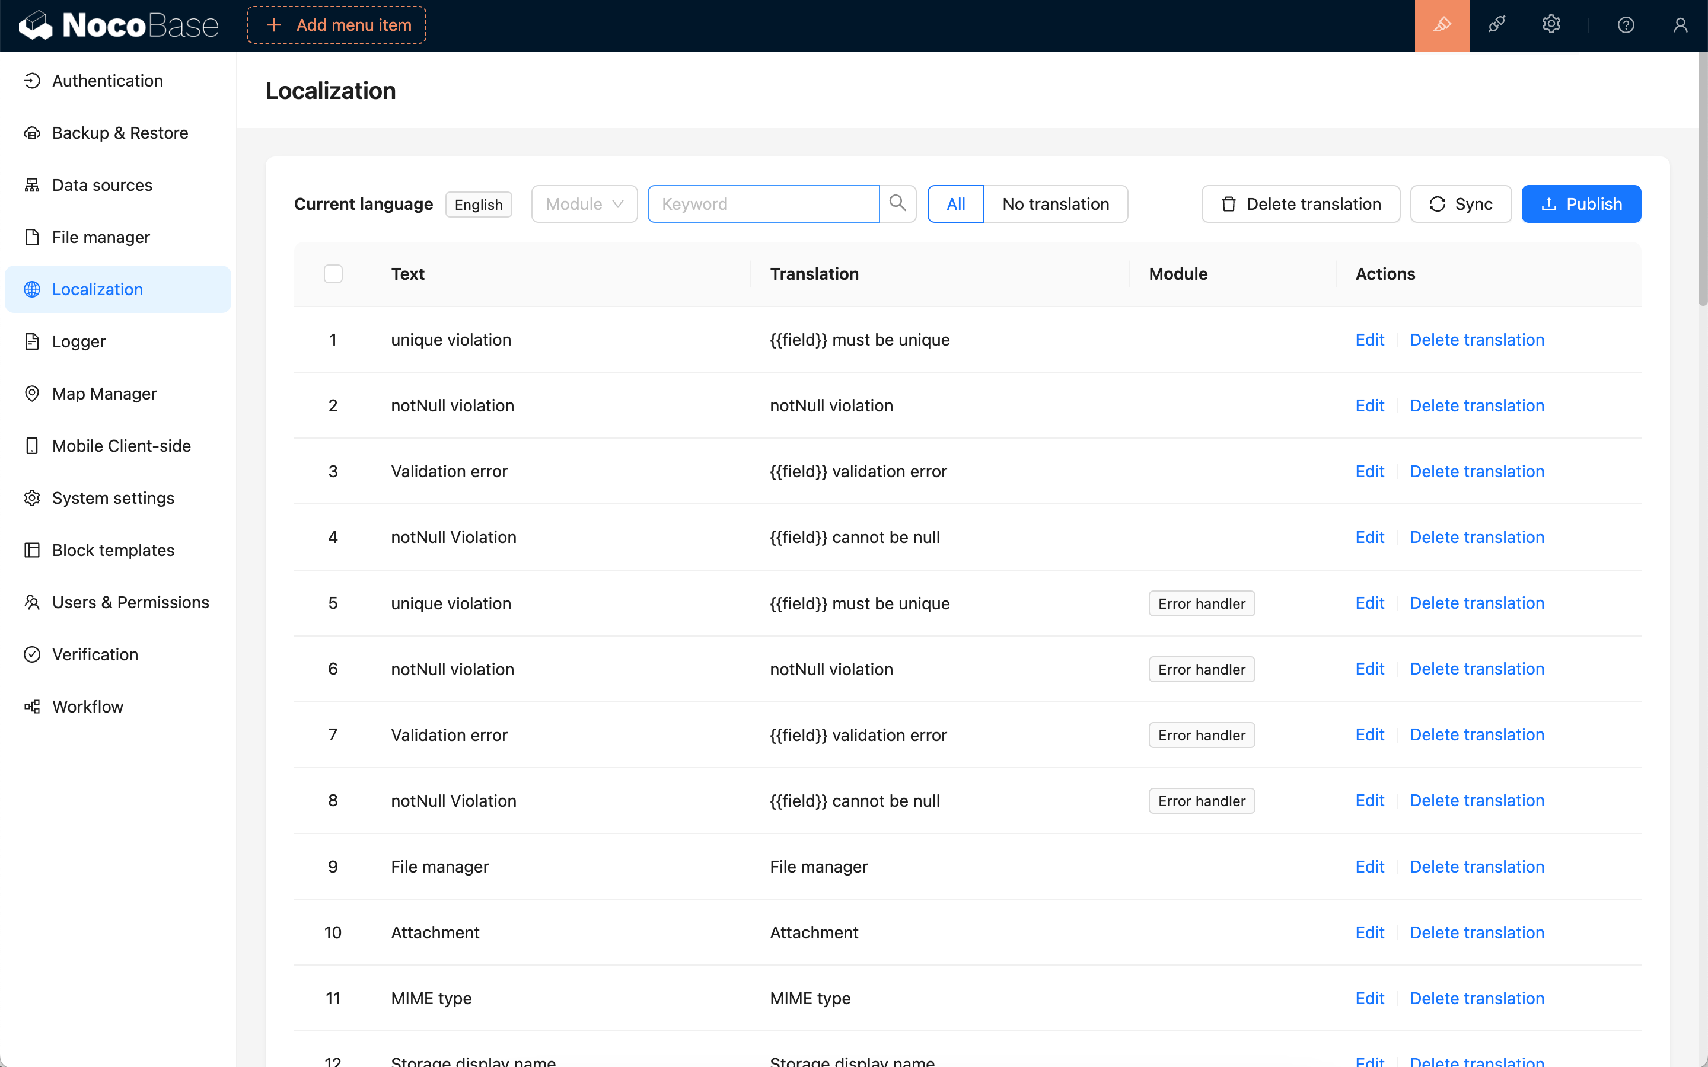Edit the Validation error row 3
Image resolution: width=1708 pixels, height=1067 pixels.
(x=1369, y=471)
